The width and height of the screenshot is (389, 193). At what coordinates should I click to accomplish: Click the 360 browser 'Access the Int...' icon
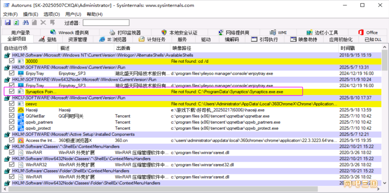pos(21,140)
